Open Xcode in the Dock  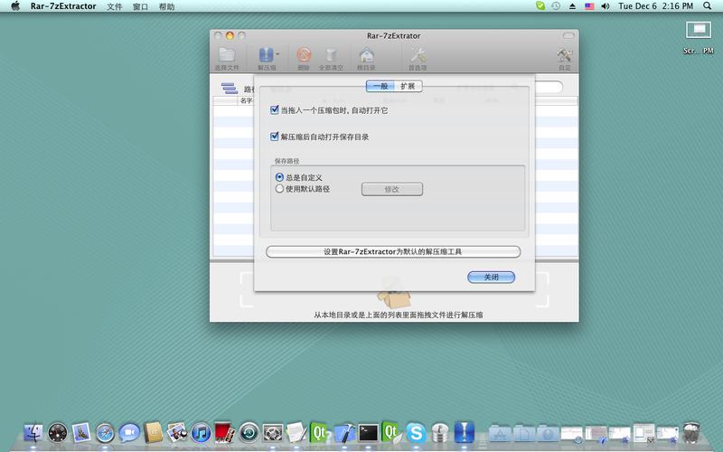point(344,433)
